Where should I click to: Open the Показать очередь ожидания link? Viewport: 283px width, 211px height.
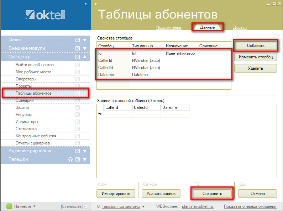pos(250,206)
